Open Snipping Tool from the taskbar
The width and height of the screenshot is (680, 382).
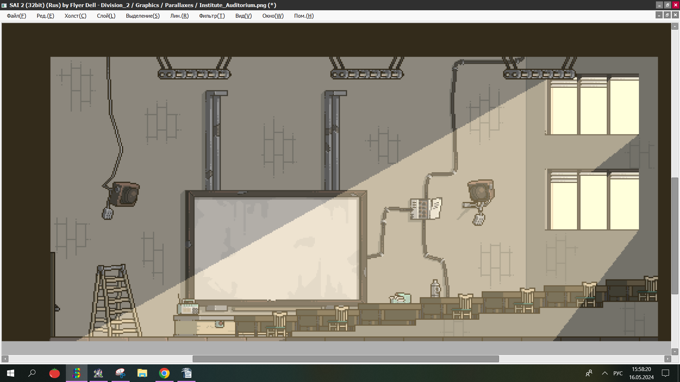coord(120,373)
